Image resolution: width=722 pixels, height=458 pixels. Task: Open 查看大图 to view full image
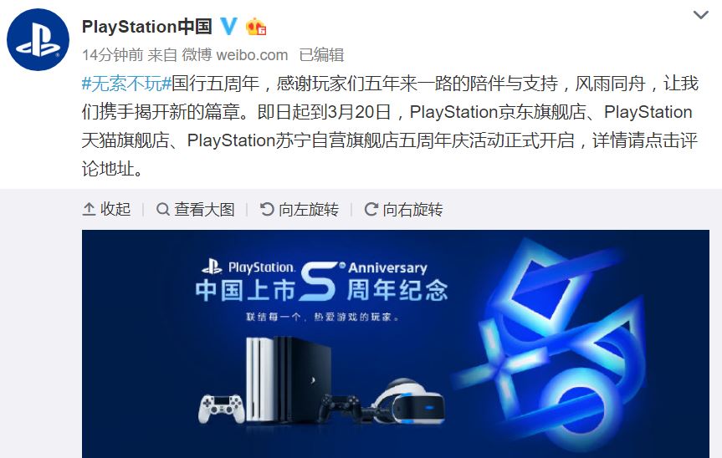click(196, 209)
